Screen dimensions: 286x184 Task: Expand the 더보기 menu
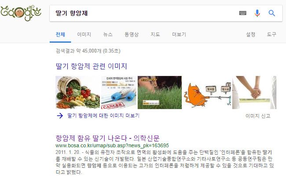179,34
